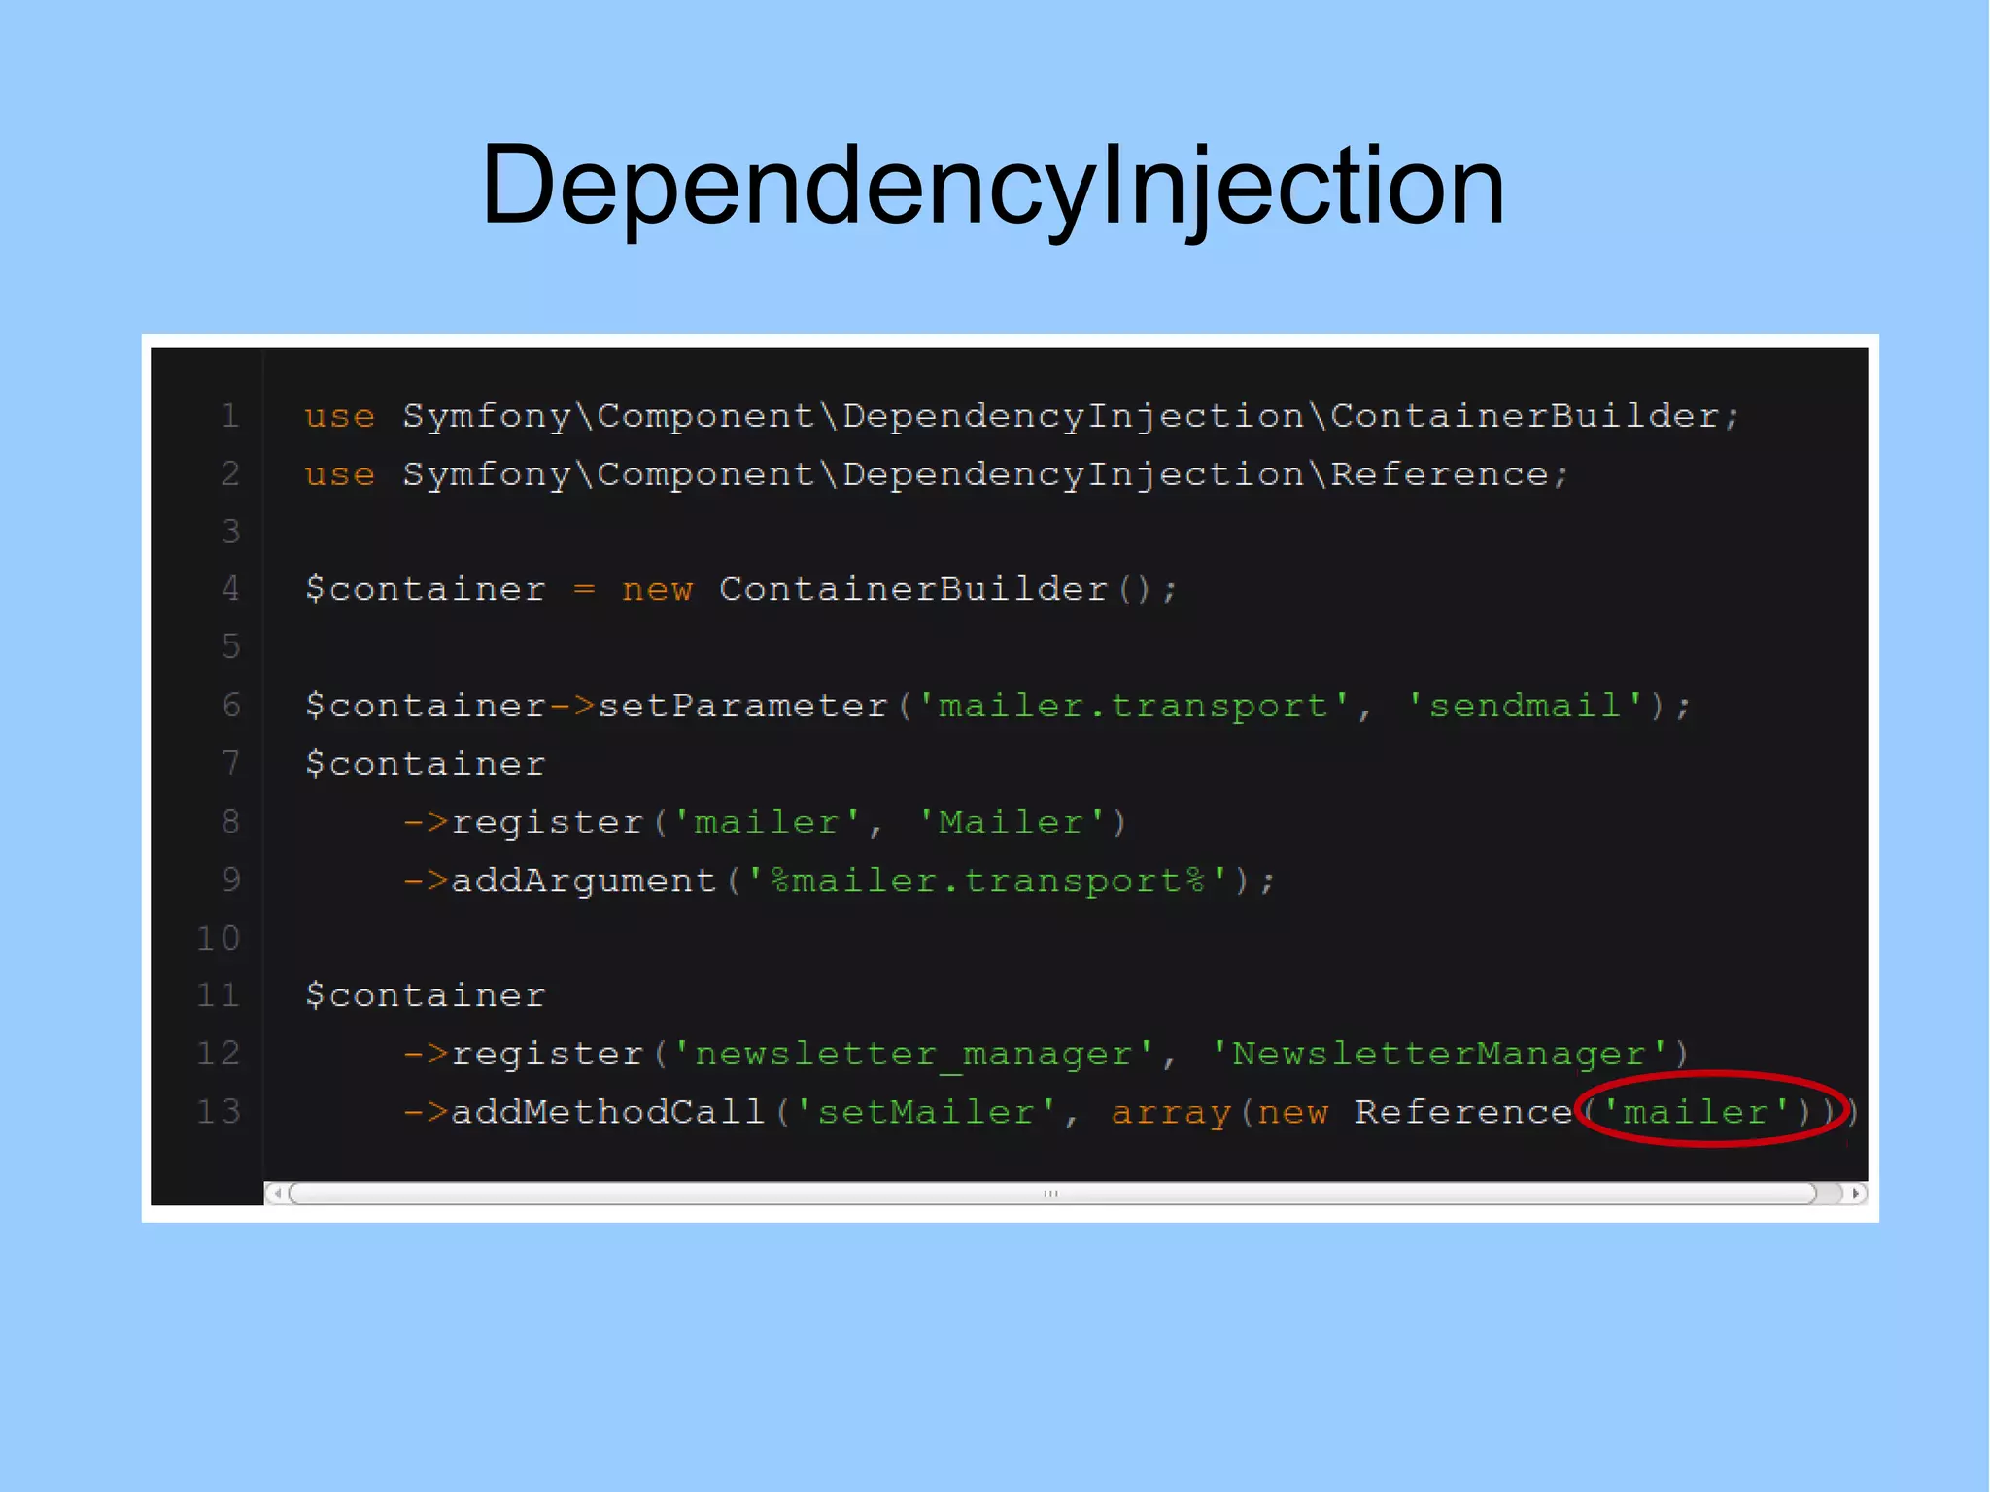This screenshot has width=1990, height=1492.
Task: Click $container on line 7
Action: coord(425,764)
